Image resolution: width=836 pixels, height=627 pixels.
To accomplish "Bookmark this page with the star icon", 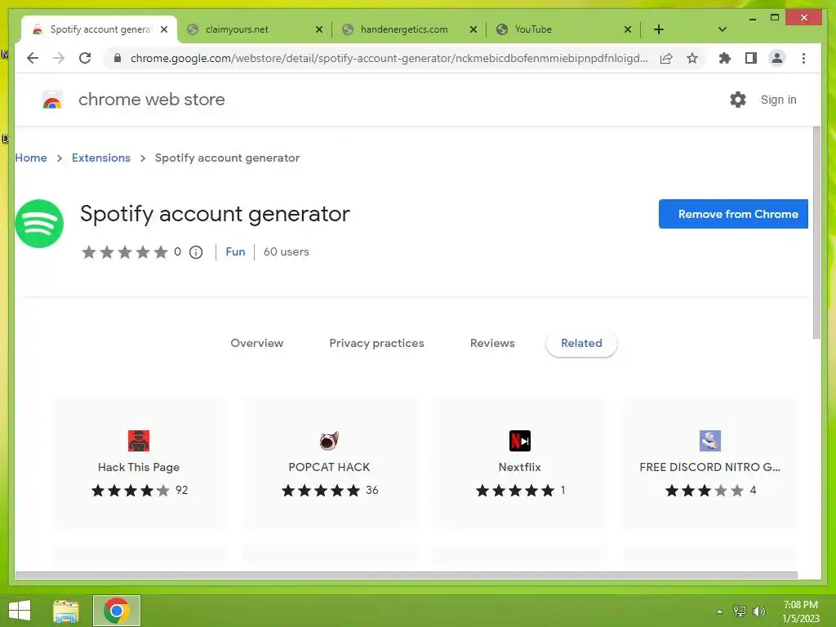I will point(692,58).
